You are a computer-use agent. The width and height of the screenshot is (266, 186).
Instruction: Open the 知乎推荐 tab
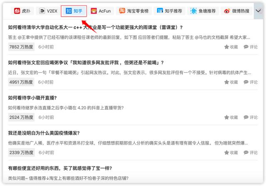(170, 11)
